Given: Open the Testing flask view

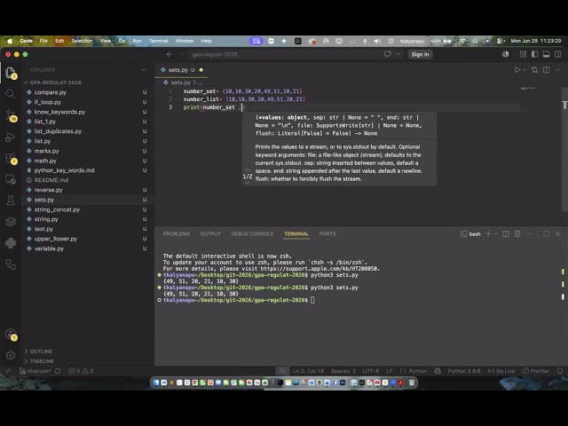Looking at the screenshot, I should click(x=11, y=201).
